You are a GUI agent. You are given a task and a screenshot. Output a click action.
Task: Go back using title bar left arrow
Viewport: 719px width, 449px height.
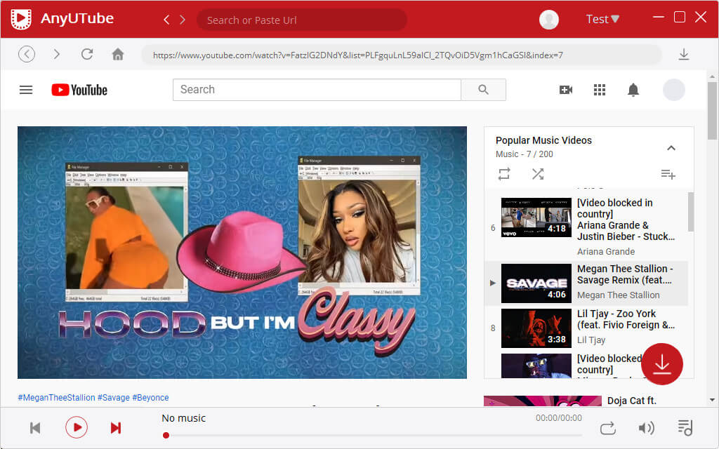(166, 20)
